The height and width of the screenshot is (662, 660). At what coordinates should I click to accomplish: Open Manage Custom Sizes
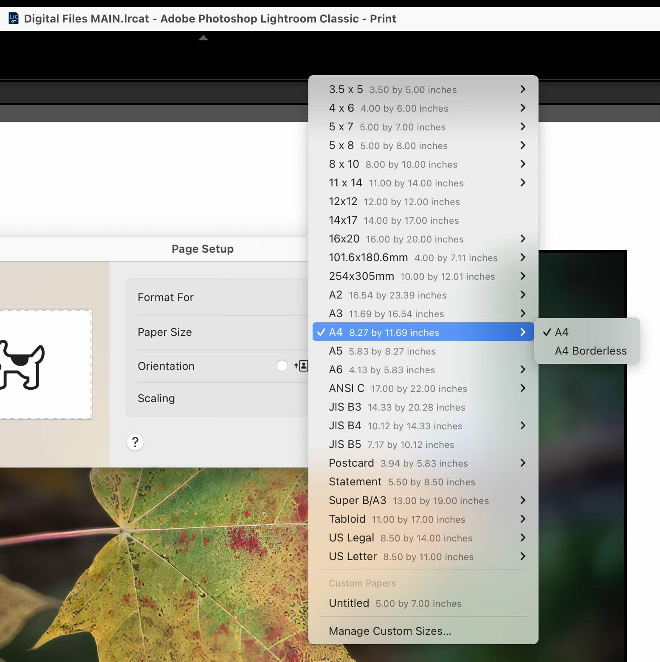tap(390, 631)
